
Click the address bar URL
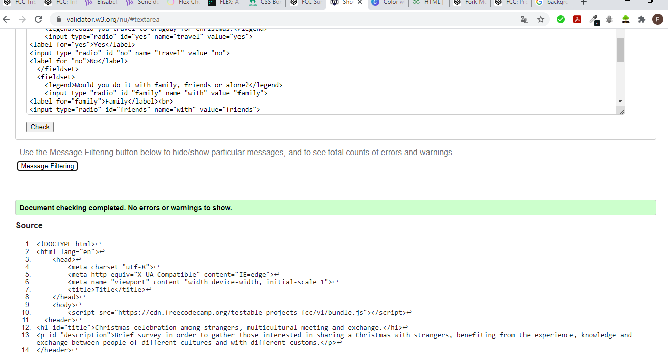(x=113, y=19)
